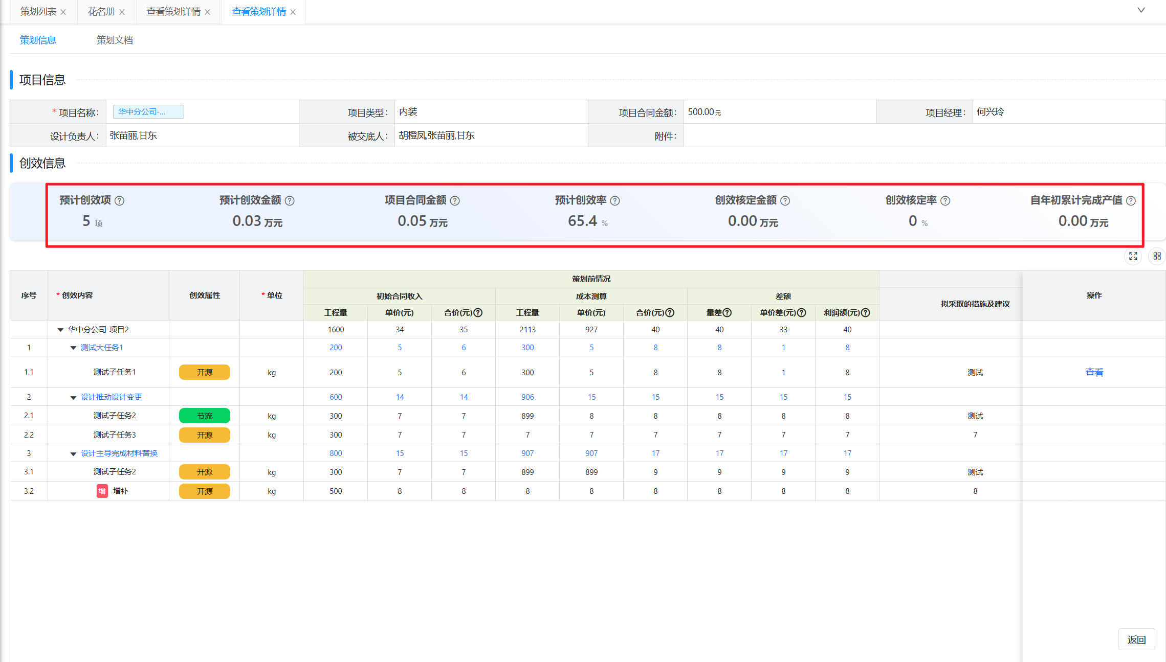Image resolution: width=1166 pixels, height=662 pixels.
Task: Collapse the 设计推动设计变更 row
Action: tap(73, 397)
